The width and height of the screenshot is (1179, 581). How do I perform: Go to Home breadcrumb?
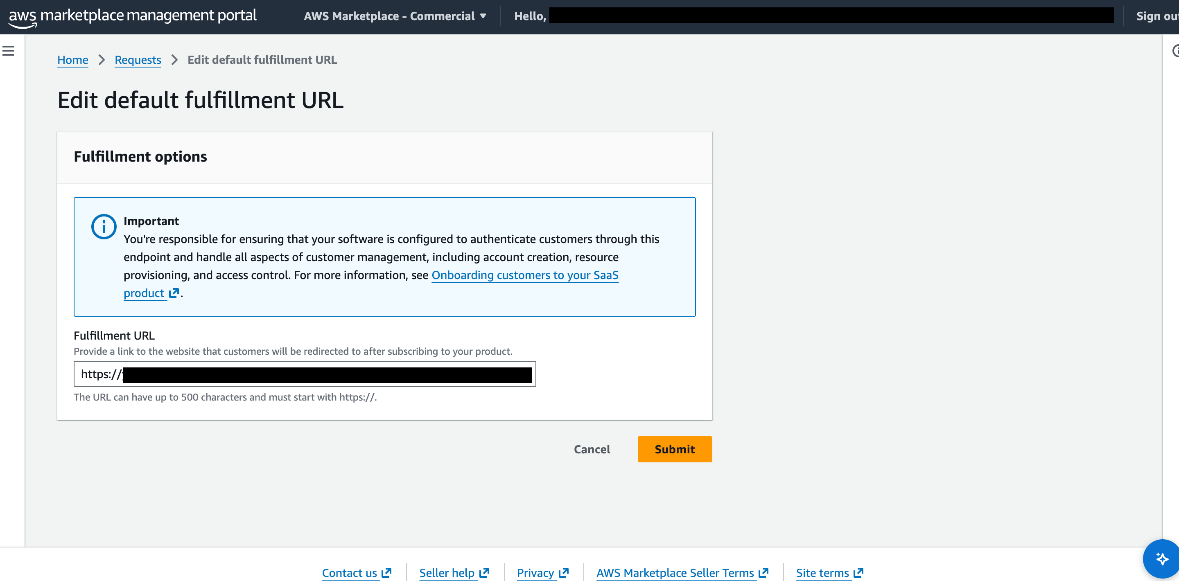73,60
